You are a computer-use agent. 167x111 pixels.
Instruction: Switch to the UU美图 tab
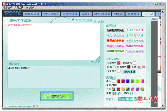(x=118, y=14)
